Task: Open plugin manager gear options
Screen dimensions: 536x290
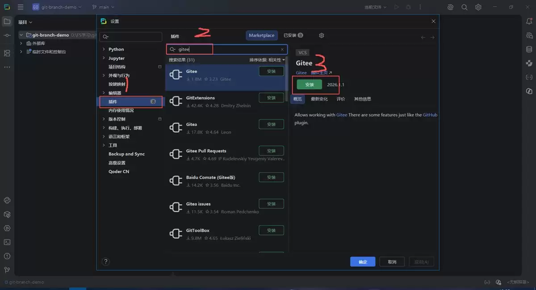Action: coord(321,35)
